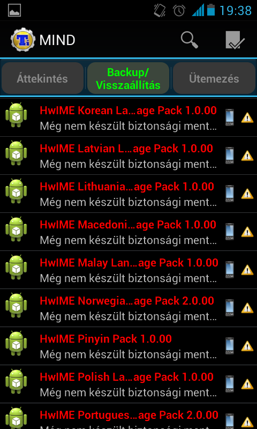
Task: Open the batch actions checkmark icon
Action: (x=235, y=40)
